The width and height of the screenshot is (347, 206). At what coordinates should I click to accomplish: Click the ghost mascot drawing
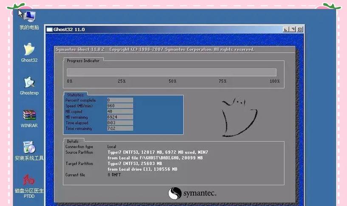(x=239, y=117)
